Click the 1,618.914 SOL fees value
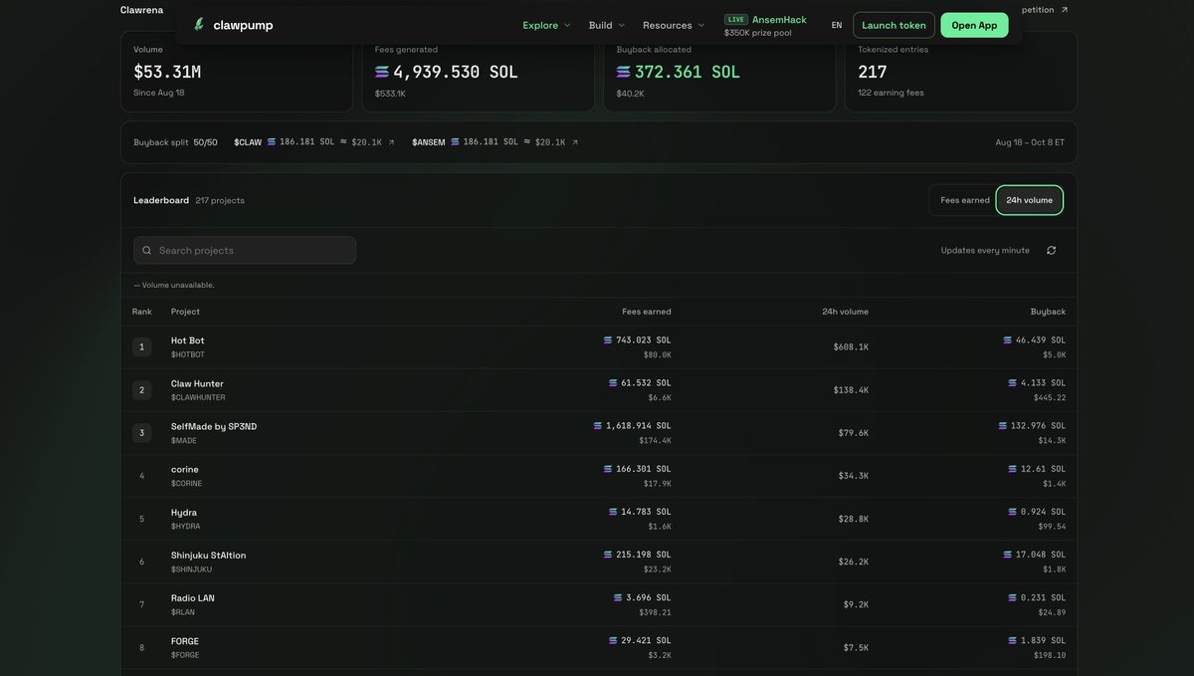Viewport: 1194px width, 676px height. [x=639, y=426]
